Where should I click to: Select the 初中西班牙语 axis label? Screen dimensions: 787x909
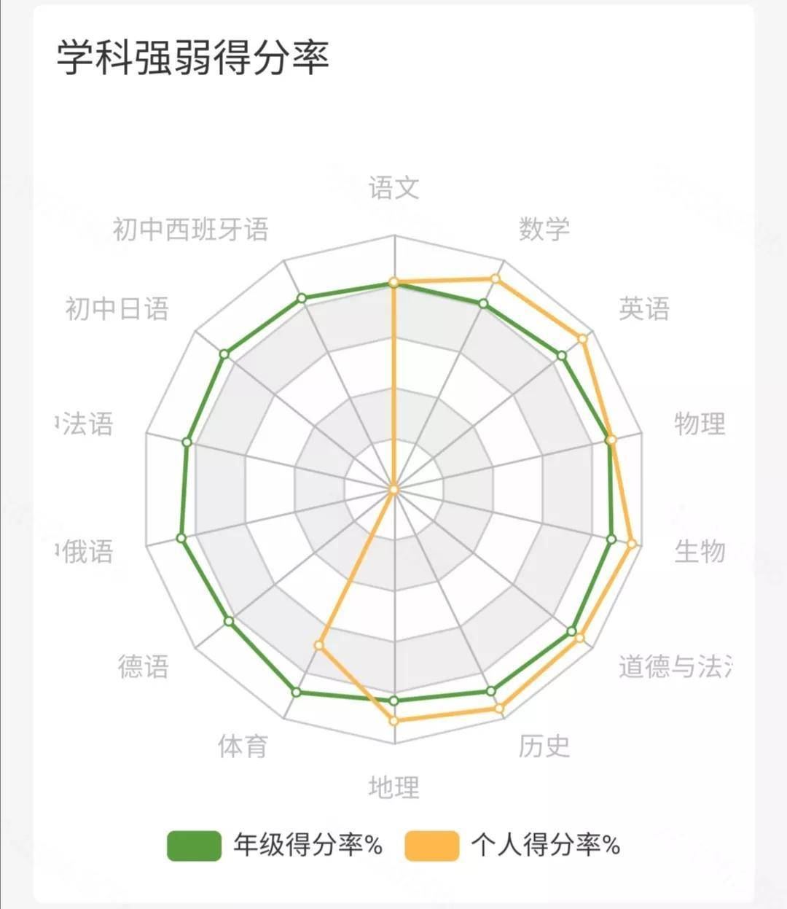pyautogui.click(x=191, y=229)
